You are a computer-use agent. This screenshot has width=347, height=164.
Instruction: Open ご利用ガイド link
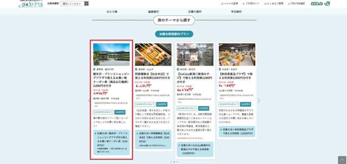[251, 3]
